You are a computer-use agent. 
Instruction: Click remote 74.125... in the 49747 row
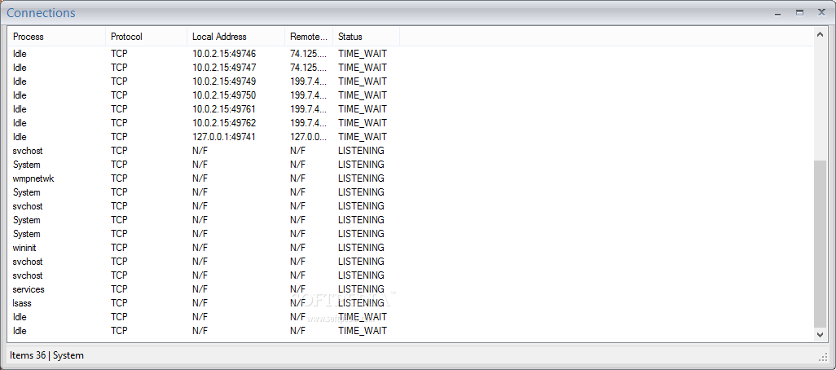click(x=309, y=68)
